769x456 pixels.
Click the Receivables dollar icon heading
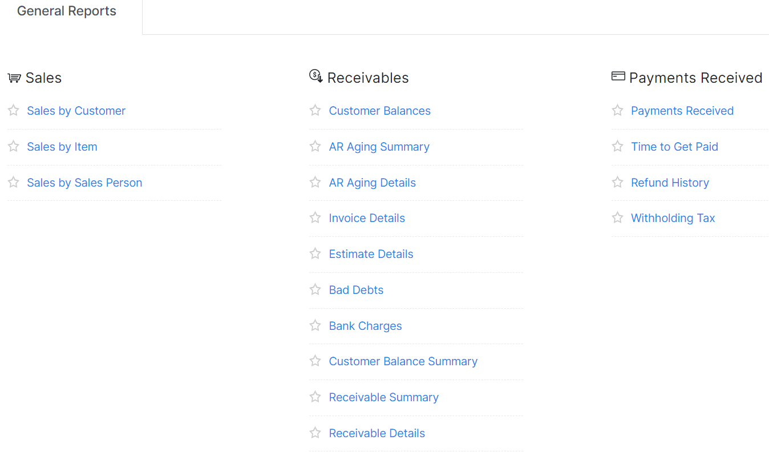click(x=316, y=76)
